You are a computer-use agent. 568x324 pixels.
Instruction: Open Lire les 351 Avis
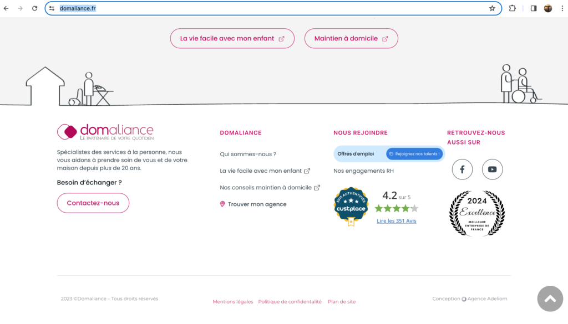click(x=396, y=220)
